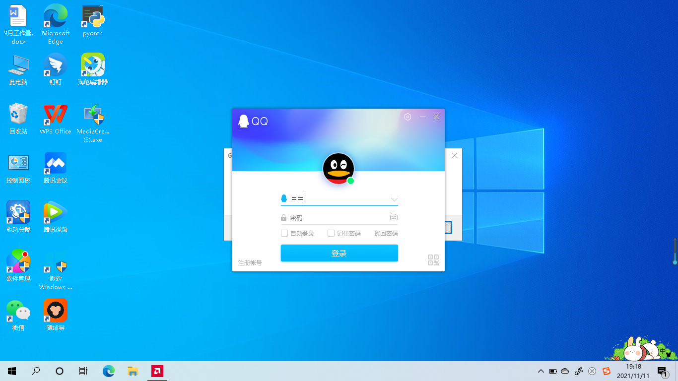Close the dialog behind the QQ window
678x381 pixels.
pyautogui.click(x=455, y=155)
